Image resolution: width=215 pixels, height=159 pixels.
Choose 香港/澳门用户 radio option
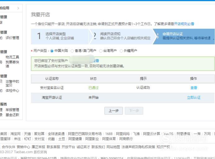point(72,51)
